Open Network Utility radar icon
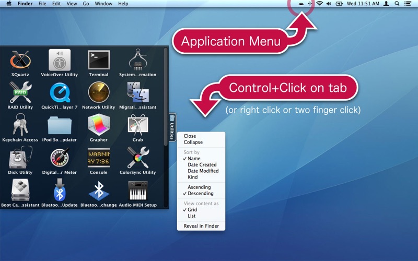418x261 pixels. point(99,92)
